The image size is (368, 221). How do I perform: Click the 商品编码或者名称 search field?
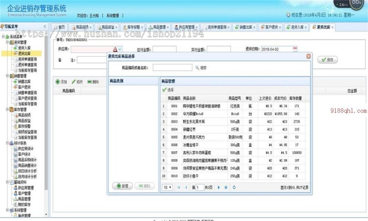pyautogui.click(x=173, y=68)
